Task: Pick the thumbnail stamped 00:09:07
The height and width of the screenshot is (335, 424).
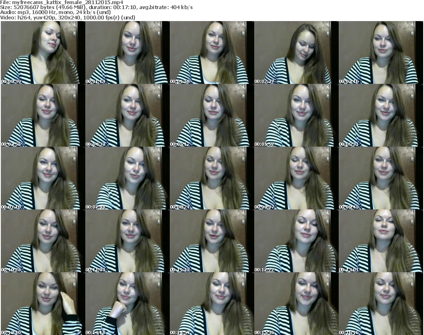Action: [x=296, y=178]
